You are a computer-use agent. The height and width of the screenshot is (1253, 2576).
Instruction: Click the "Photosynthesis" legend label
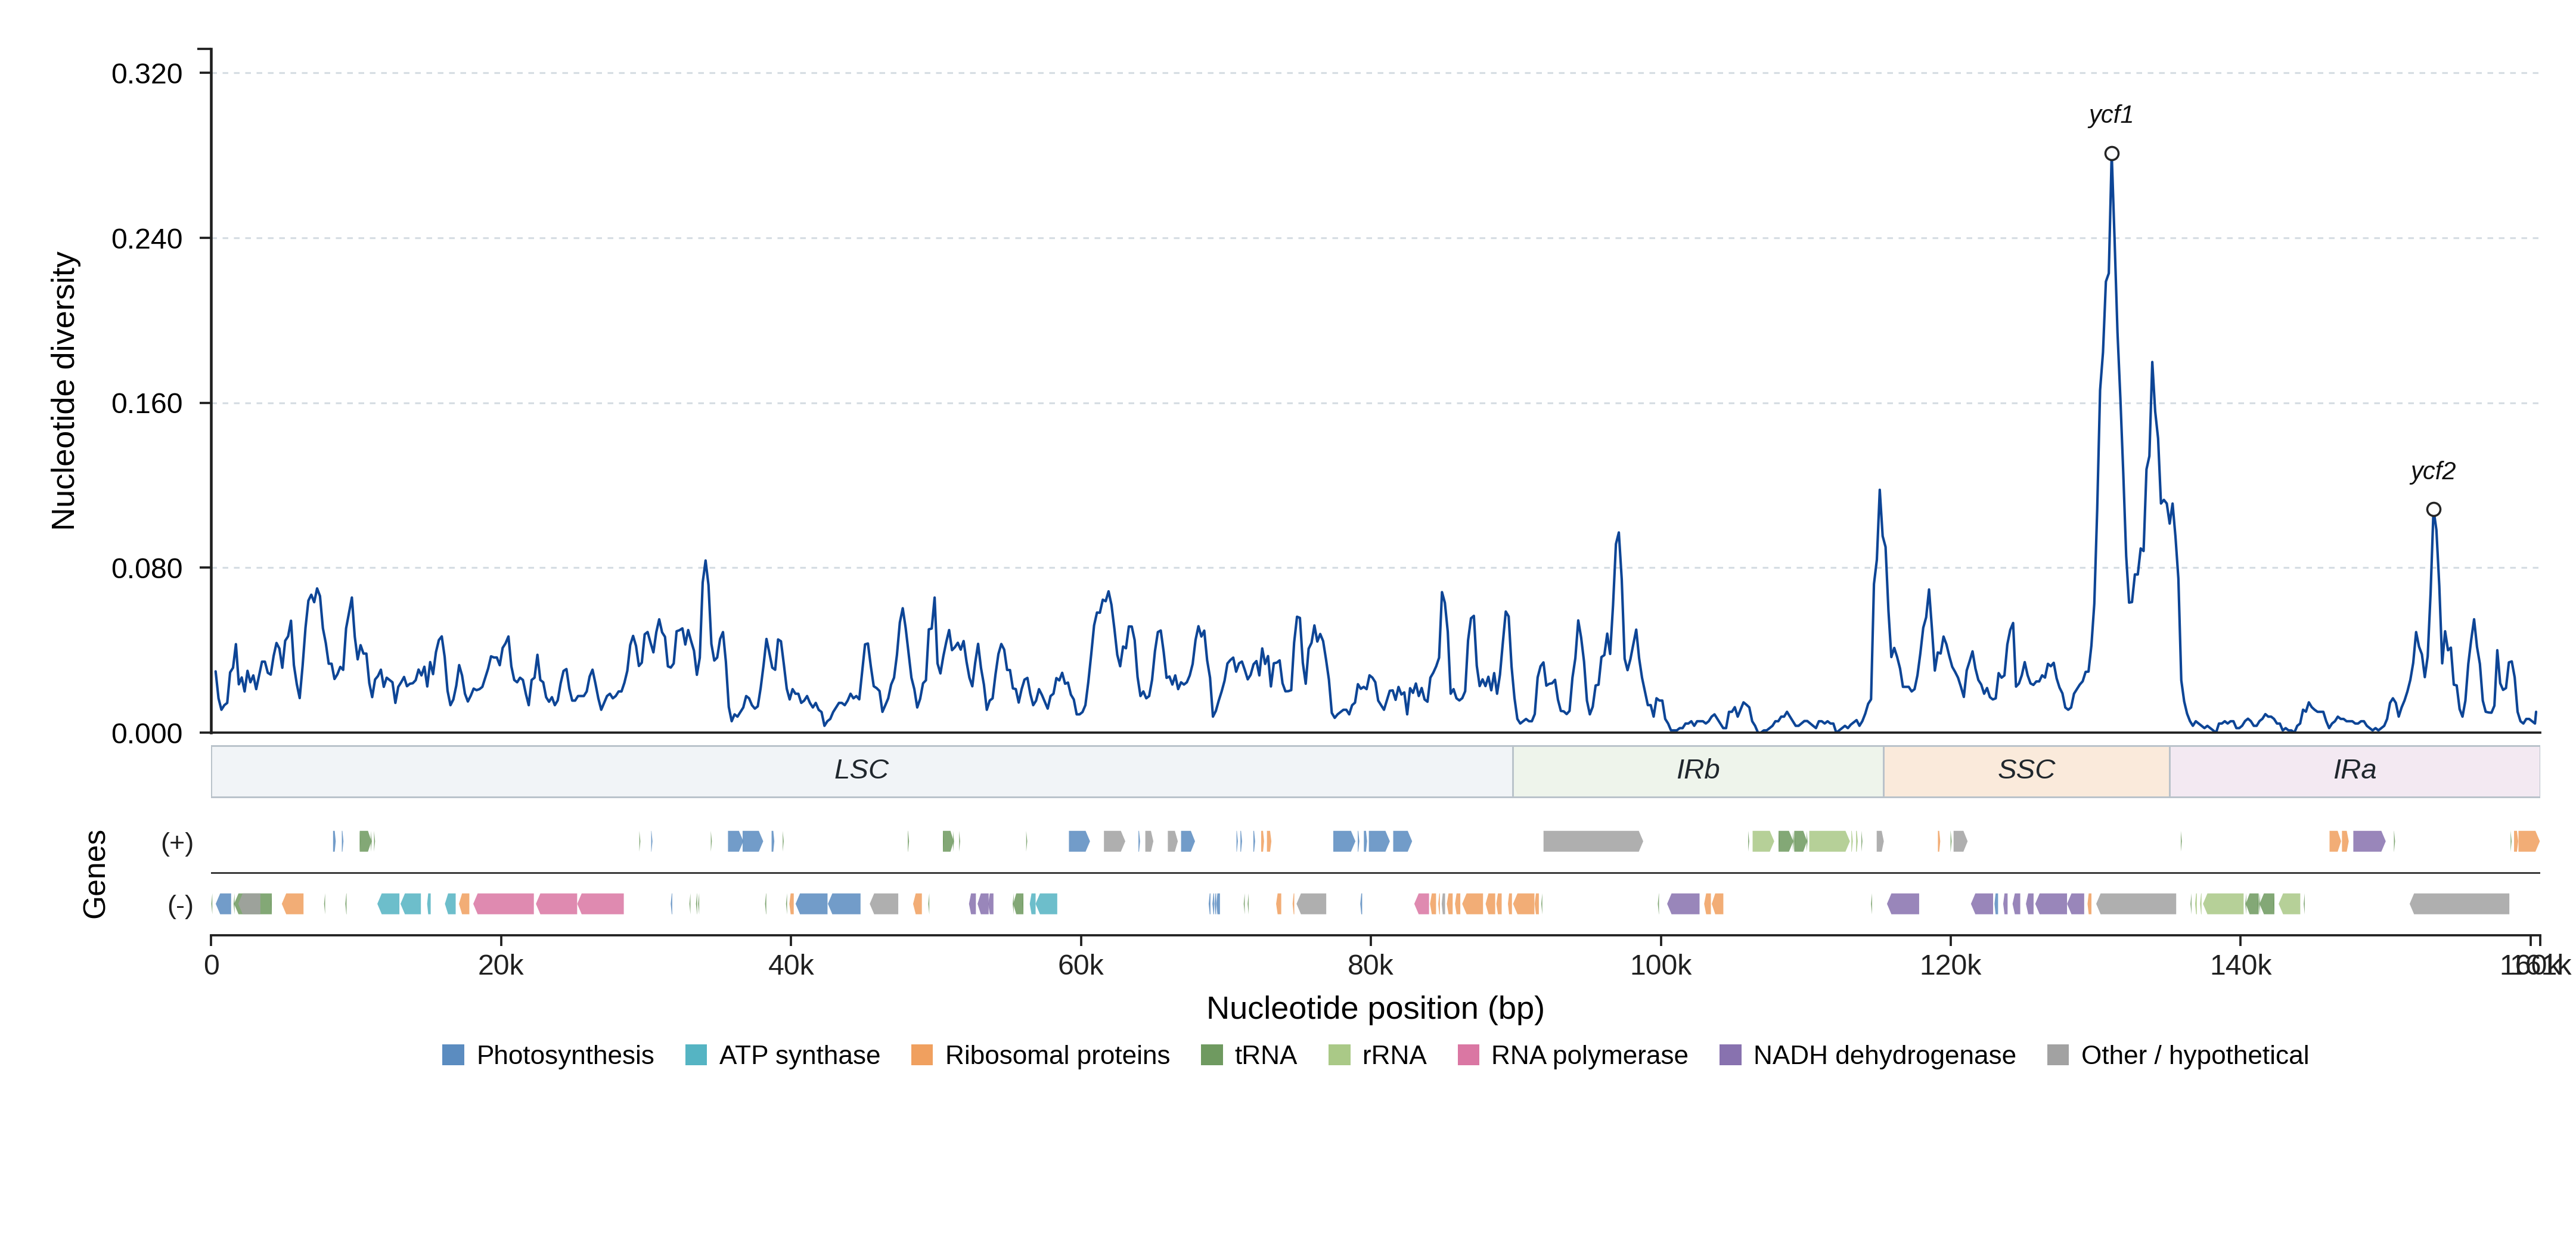click(565, 1055)
